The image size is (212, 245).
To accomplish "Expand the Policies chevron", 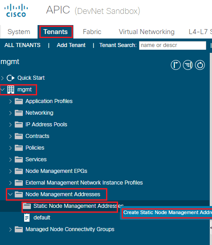I will click(10, 148).
